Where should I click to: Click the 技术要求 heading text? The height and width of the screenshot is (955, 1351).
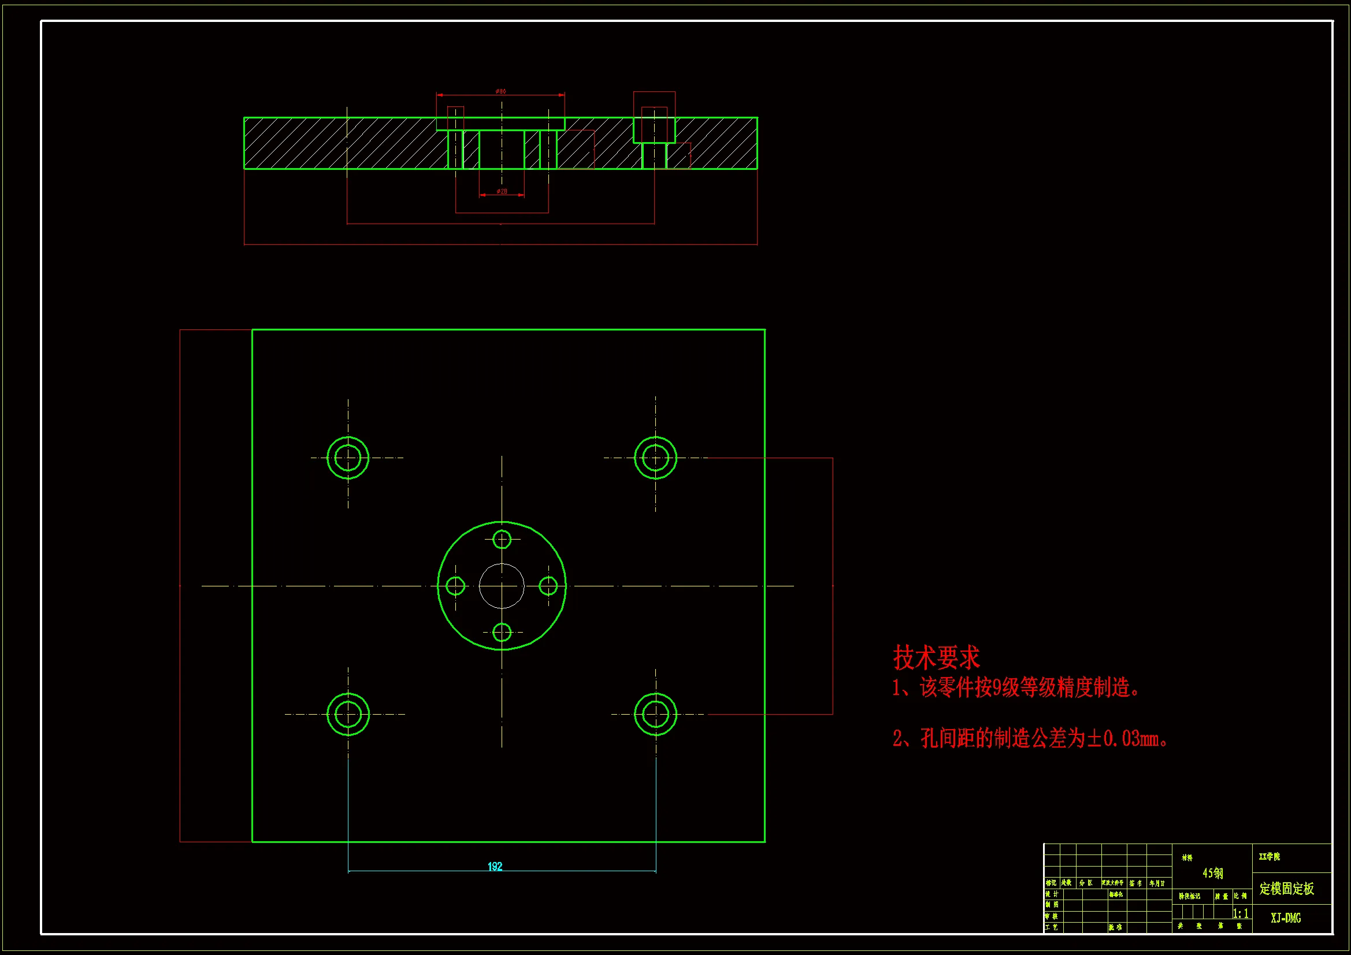coord(936,658)
